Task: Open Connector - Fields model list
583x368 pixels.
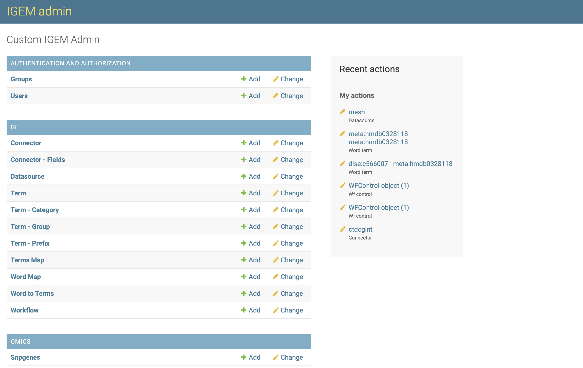Action: pos(38,160)
